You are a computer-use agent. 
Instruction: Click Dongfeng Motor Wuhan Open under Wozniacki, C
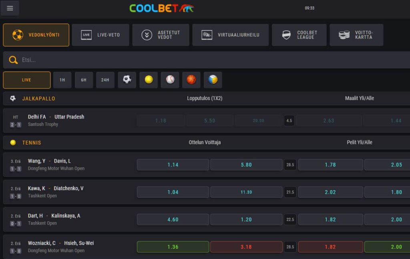click(x=56, y=251)
